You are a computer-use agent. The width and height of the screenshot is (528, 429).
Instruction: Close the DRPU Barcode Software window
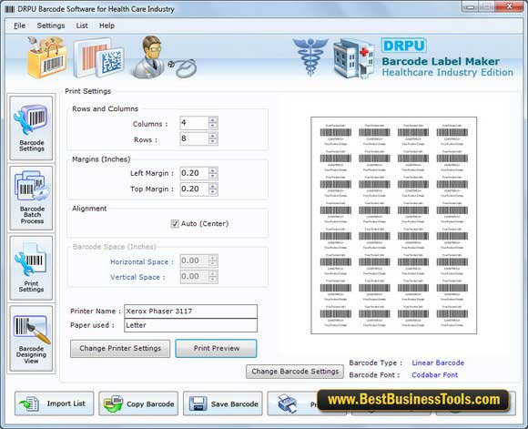510,6
